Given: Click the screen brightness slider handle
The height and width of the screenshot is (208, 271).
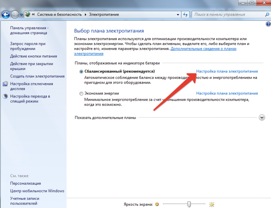Looking at the screenshot, I should coord(189,204).
